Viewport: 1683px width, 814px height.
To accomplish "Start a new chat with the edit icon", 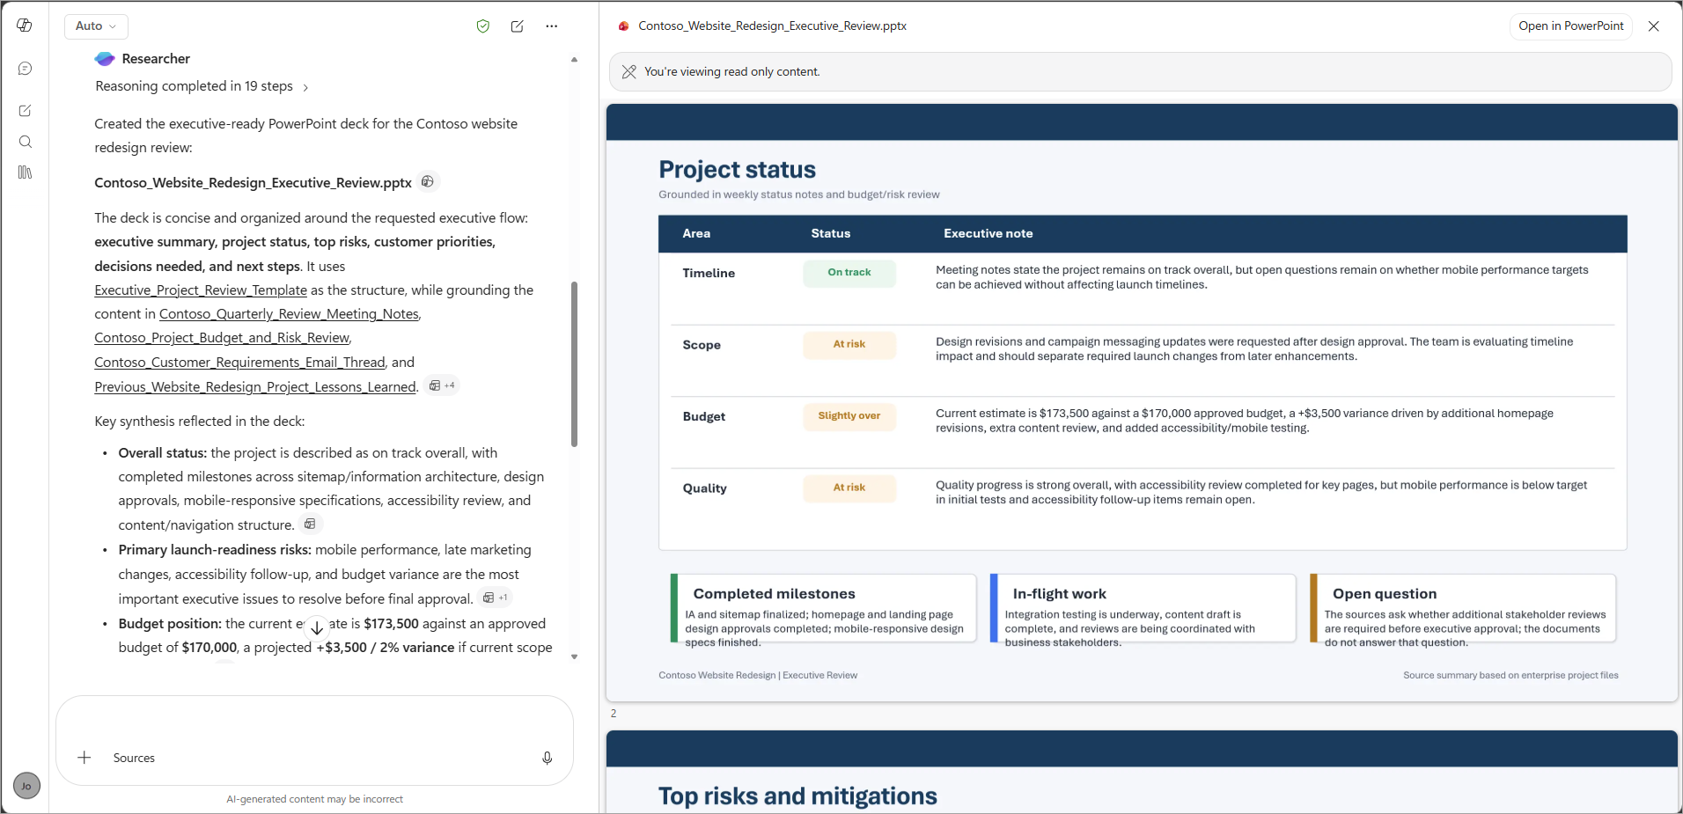I will 518,26.
